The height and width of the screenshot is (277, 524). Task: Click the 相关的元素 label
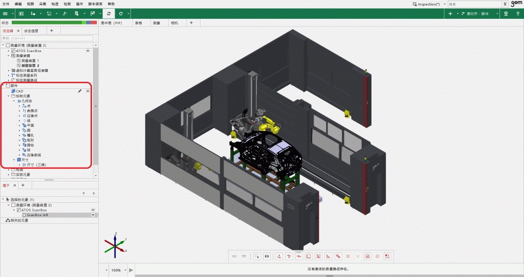point(17,220)
